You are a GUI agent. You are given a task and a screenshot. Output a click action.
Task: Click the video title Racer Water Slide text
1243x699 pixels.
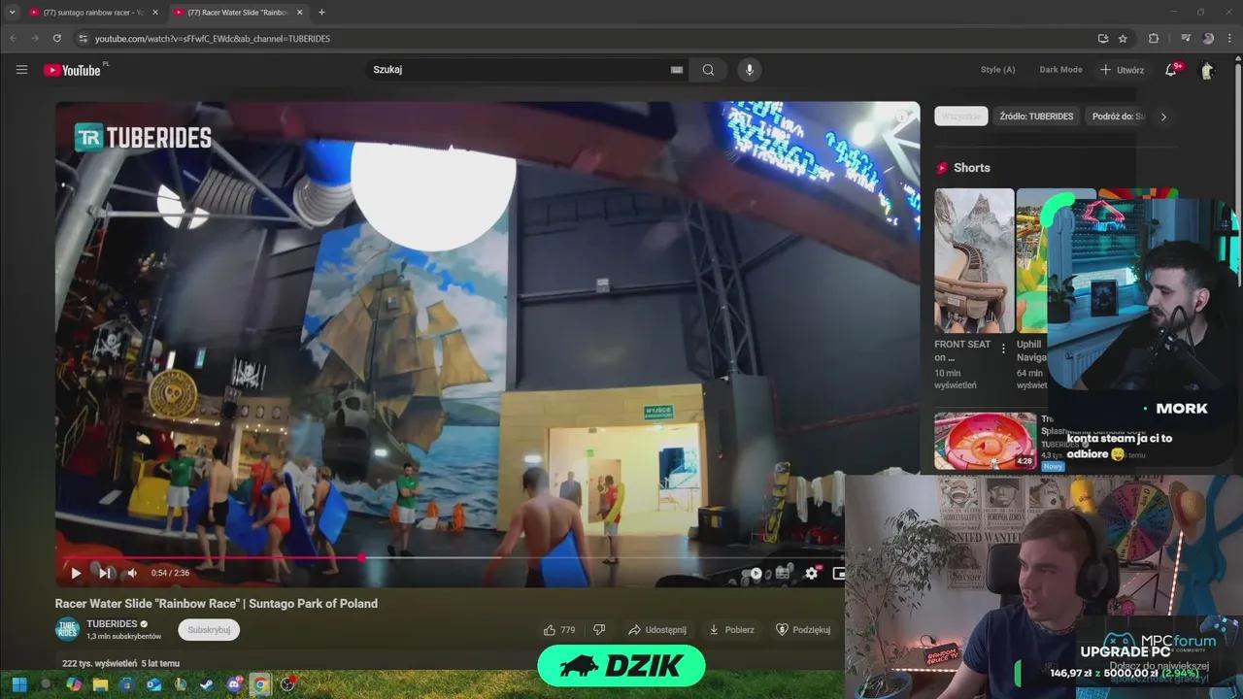pyautogui.click(x=217, y=604)
